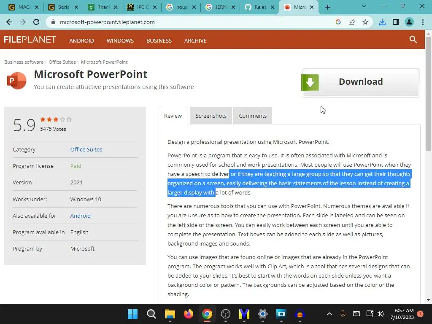
Task: Close the MAG browser tab
Action: pyautogui.click(x=37, y=7)
